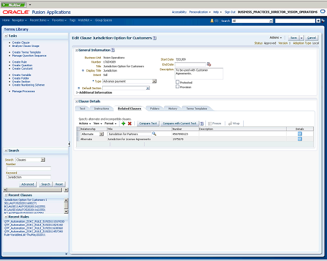The height and width of the screenshot is (261, 327).
Task: Click help icon next to Edit Clause title
Action: point(154,38)
